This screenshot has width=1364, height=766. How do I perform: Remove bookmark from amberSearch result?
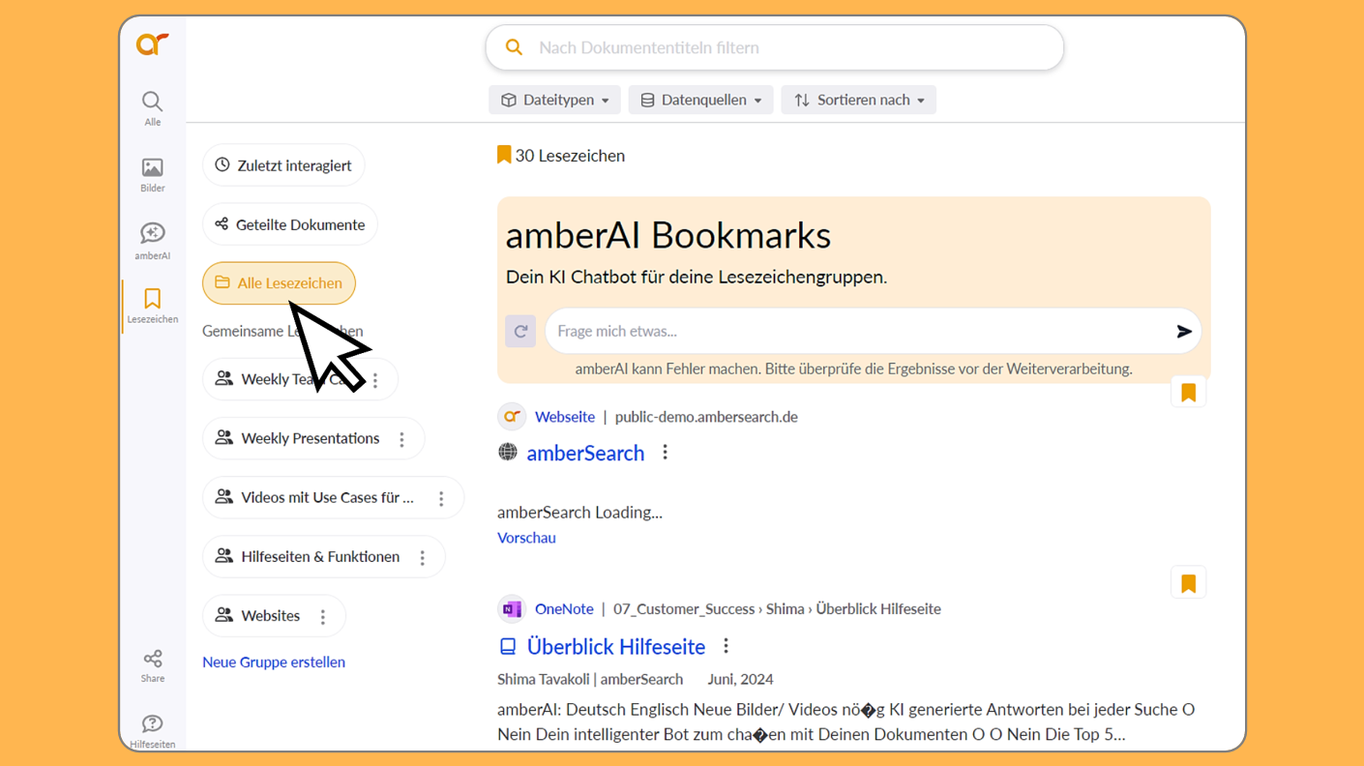[x=1188, y=393]
